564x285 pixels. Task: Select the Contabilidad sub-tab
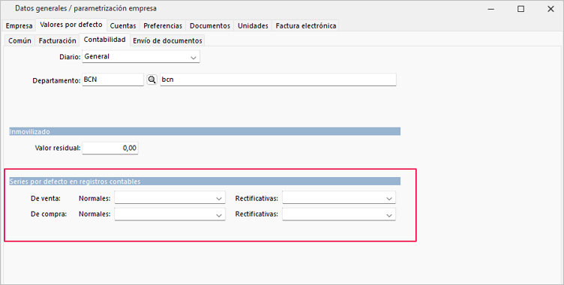click(x=105, y=40)
